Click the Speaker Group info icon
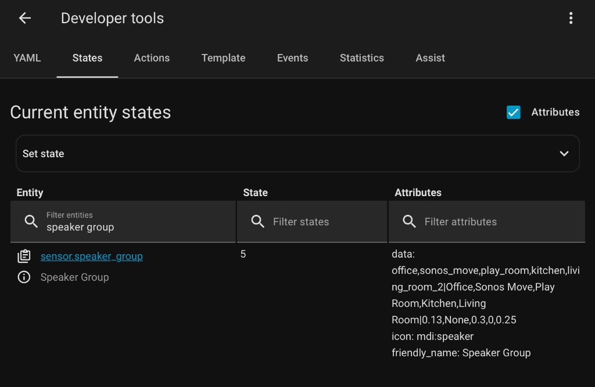The width and height of the screenshot is (595, 387). (24, 277)
